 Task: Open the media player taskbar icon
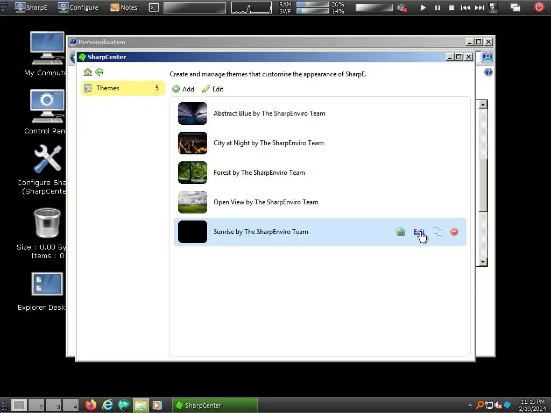click(157, 405)
